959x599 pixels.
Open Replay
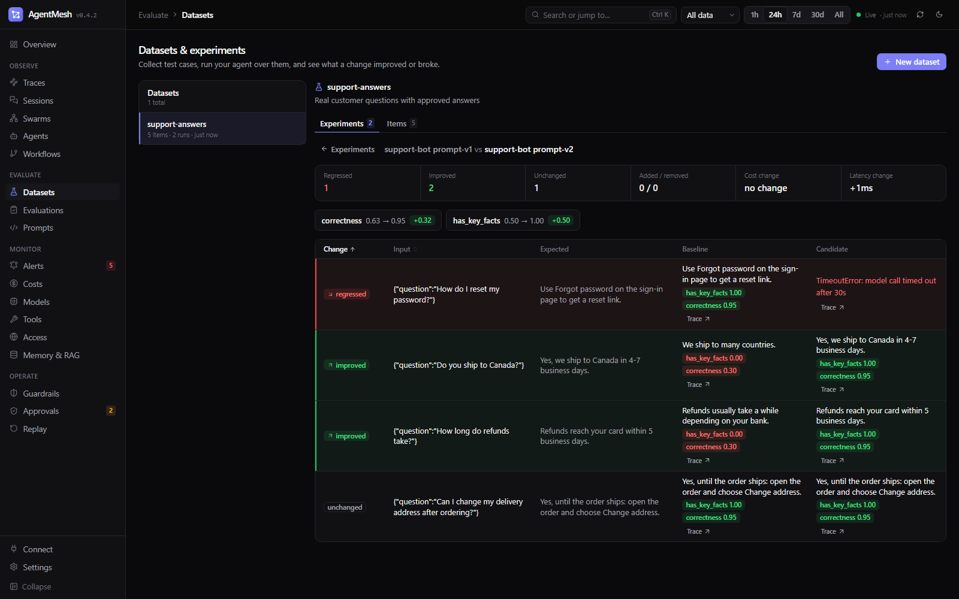tap(62, 429)
